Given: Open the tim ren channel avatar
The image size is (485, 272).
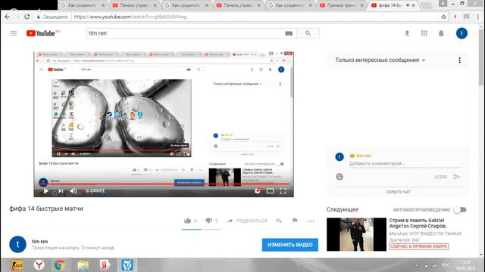Looking at the screenshot, I should pyautogui.click(x=17, y=244).
